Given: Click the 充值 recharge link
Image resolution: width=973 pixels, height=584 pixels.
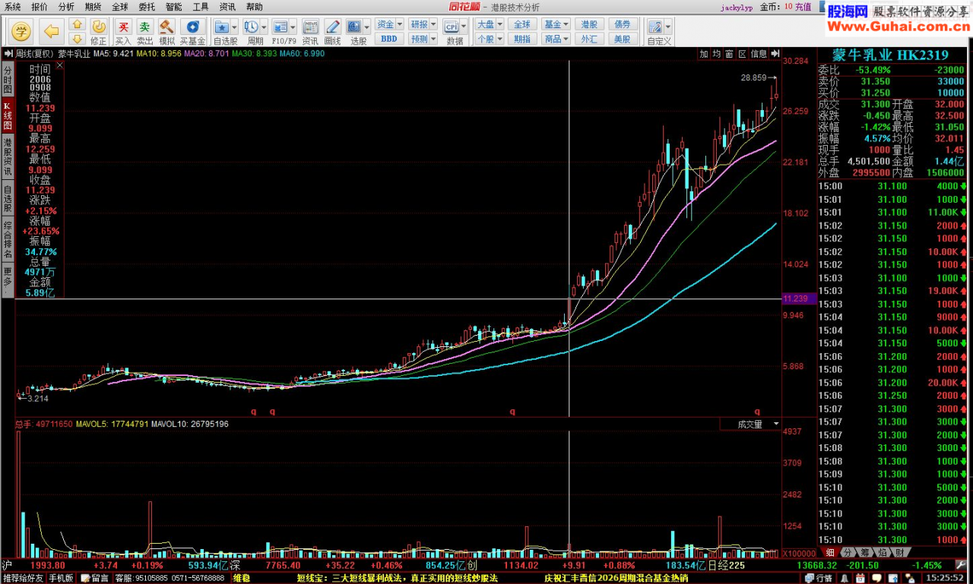Looking at the screenshot, I should tap(803, 6).
